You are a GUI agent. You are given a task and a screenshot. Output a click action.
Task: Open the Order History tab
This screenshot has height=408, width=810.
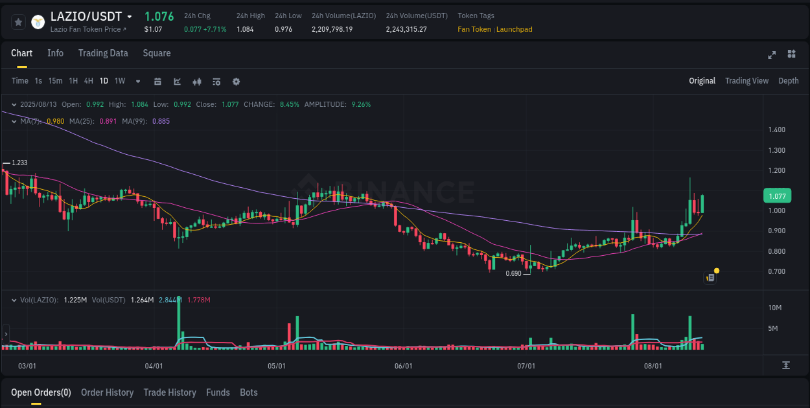tap(107, 392)
